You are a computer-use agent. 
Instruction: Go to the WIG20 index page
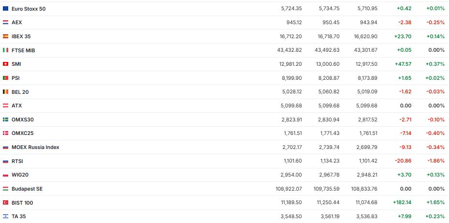click(x=19, y=175)
